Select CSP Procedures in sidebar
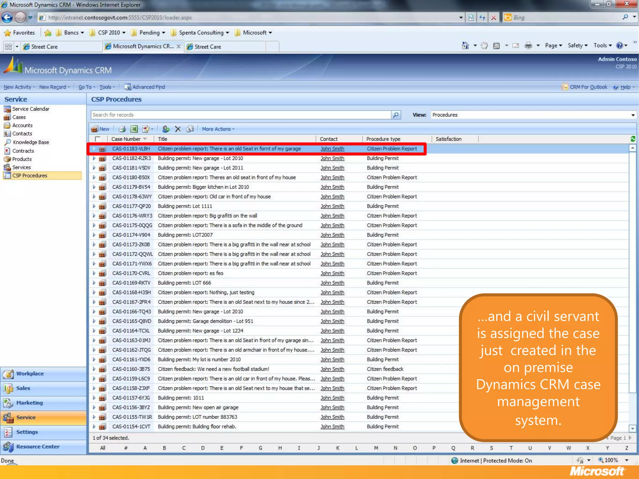639x479 pixels. pos(42,176)
